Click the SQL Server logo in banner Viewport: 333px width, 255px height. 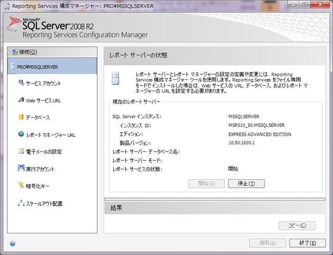pyautogui.click(x=14, y=24)
